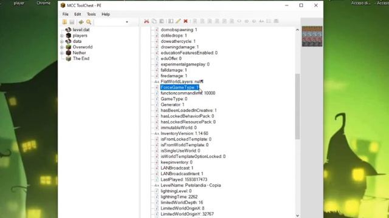Viewport: 389px width, 218px height.
Task: Select keepinventory: 0 tag
Action: tap(176, 162)
